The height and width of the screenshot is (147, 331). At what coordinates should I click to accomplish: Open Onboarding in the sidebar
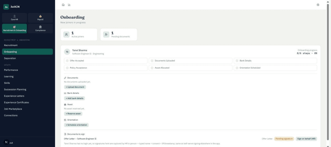coord(27,52)
